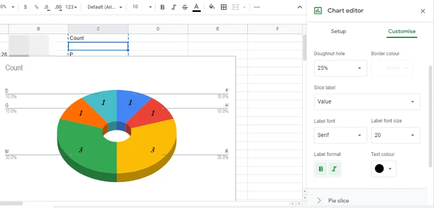Open Border colour None dropdown

click(x=392, y=68)
